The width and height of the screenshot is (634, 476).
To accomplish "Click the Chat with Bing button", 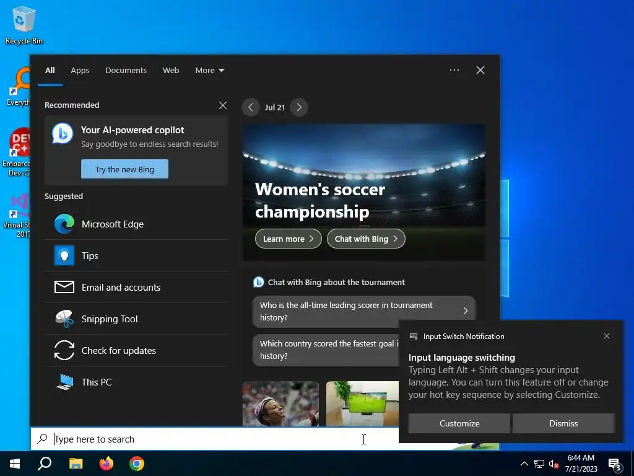I will point(366,239).
